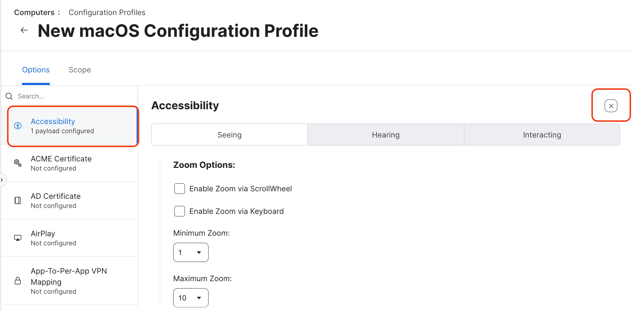Open the Minimum Zoom dropdown

(191, 252)
